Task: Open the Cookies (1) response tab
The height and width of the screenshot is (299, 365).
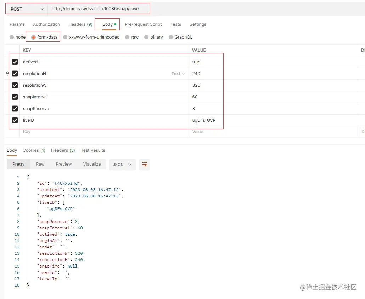Action: point(34,150)
